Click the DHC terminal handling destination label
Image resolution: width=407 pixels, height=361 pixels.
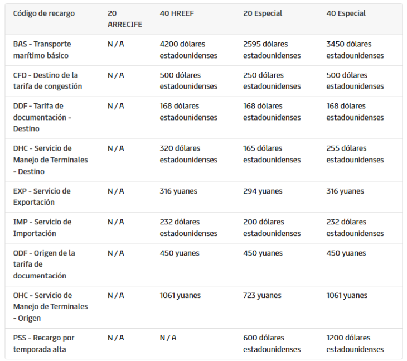tap(50, 160)
